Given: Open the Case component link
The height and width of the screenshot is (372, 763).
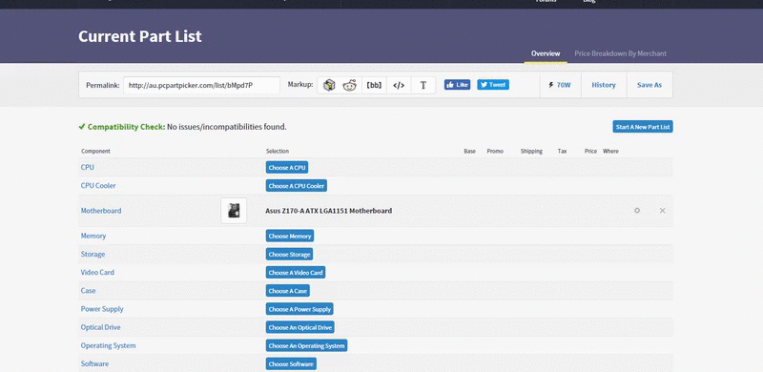Looking at the screenshot, I should click(88, 291).
